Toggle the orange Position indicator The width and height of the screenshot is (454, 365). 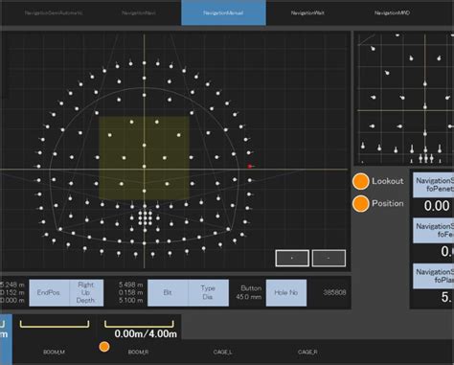pos(360,204)
